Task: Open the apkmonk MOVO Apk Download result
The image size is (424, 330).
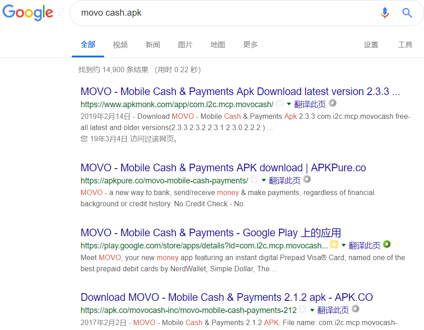Action: (x=240, y=91)
